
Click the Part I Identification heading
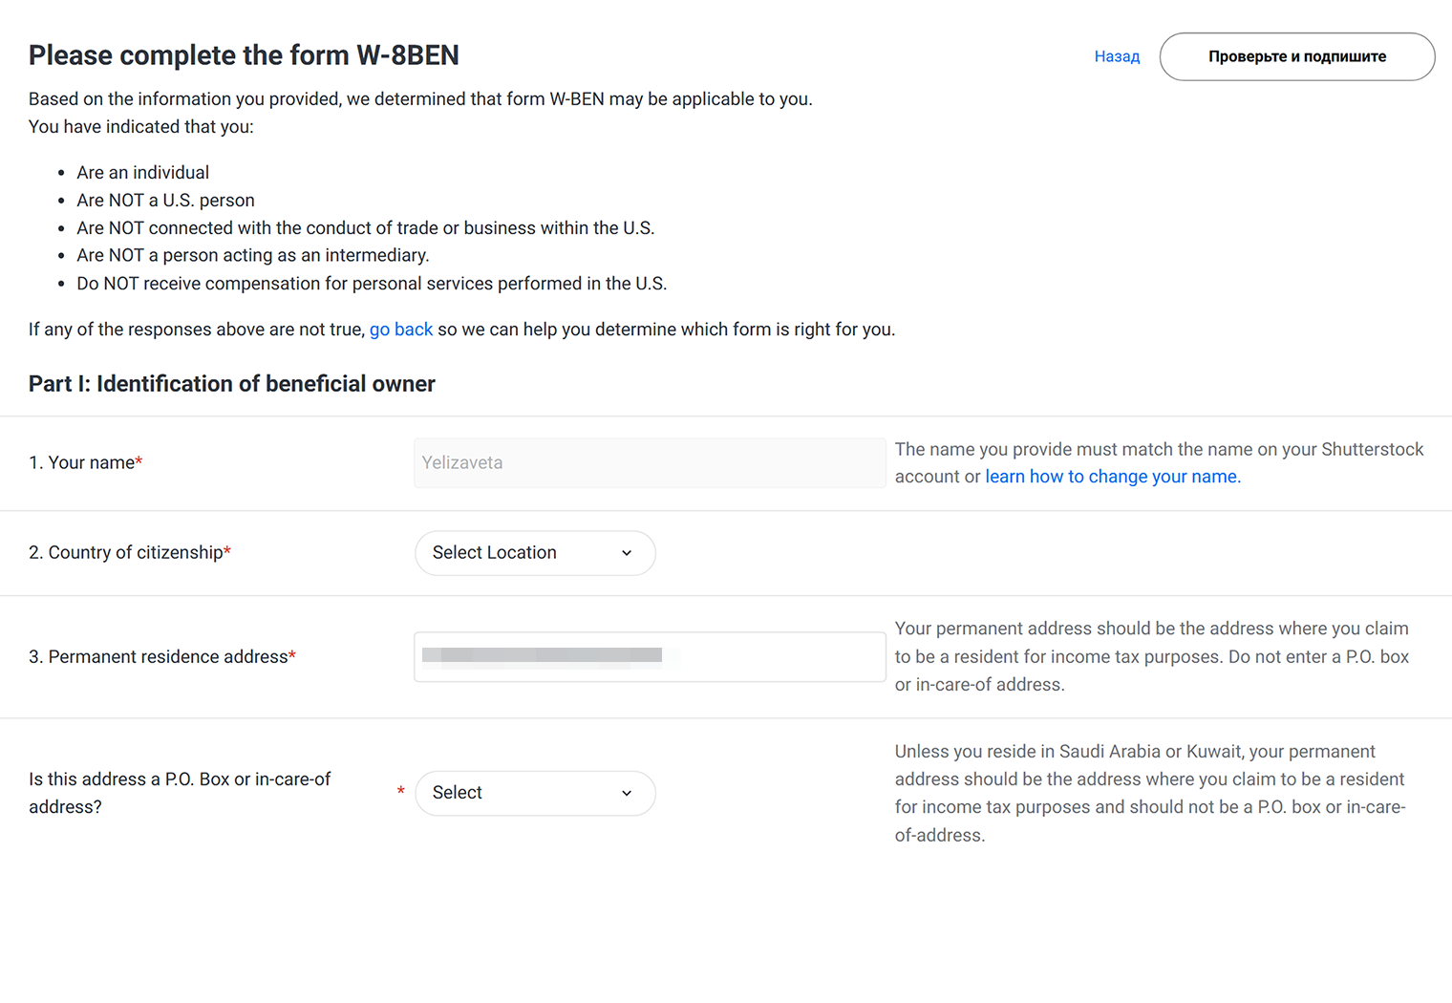coord(232,384)
